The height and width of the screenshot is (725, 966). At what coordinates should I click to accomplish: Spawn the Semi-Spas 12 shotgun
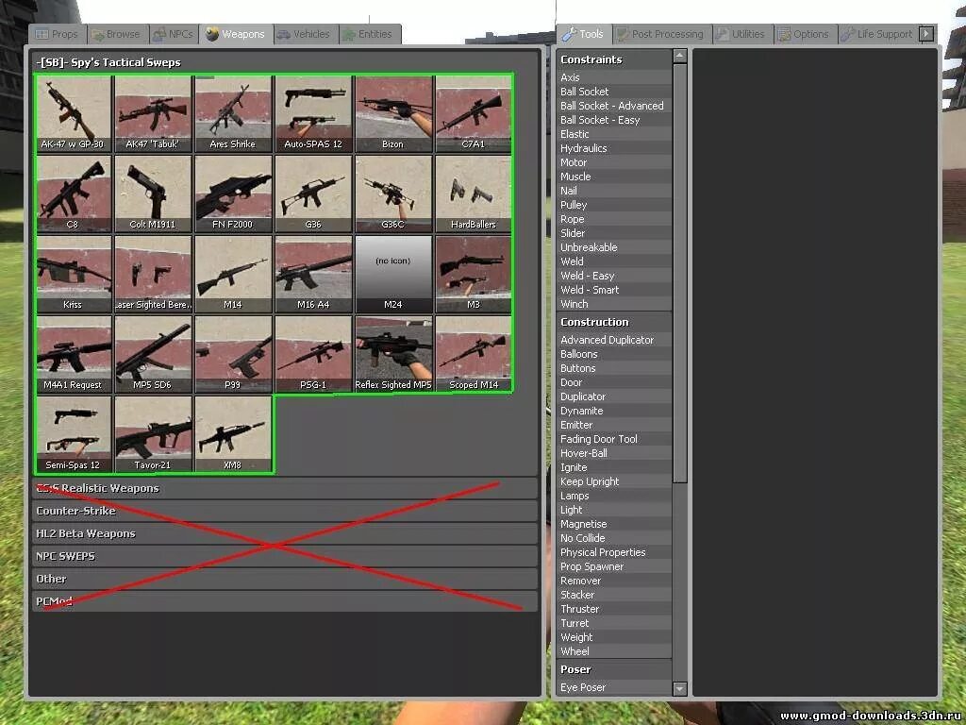74,434
